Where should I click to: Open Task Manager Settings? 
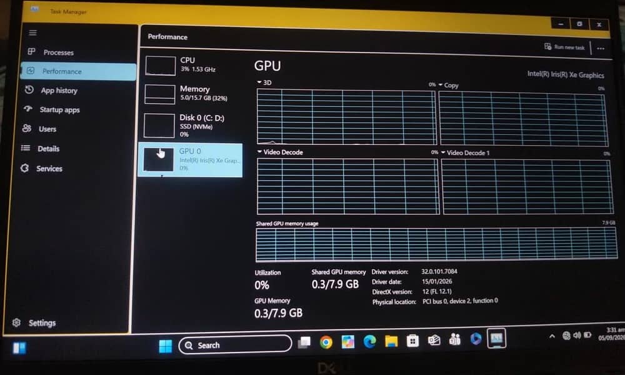[x=34, y=322]
